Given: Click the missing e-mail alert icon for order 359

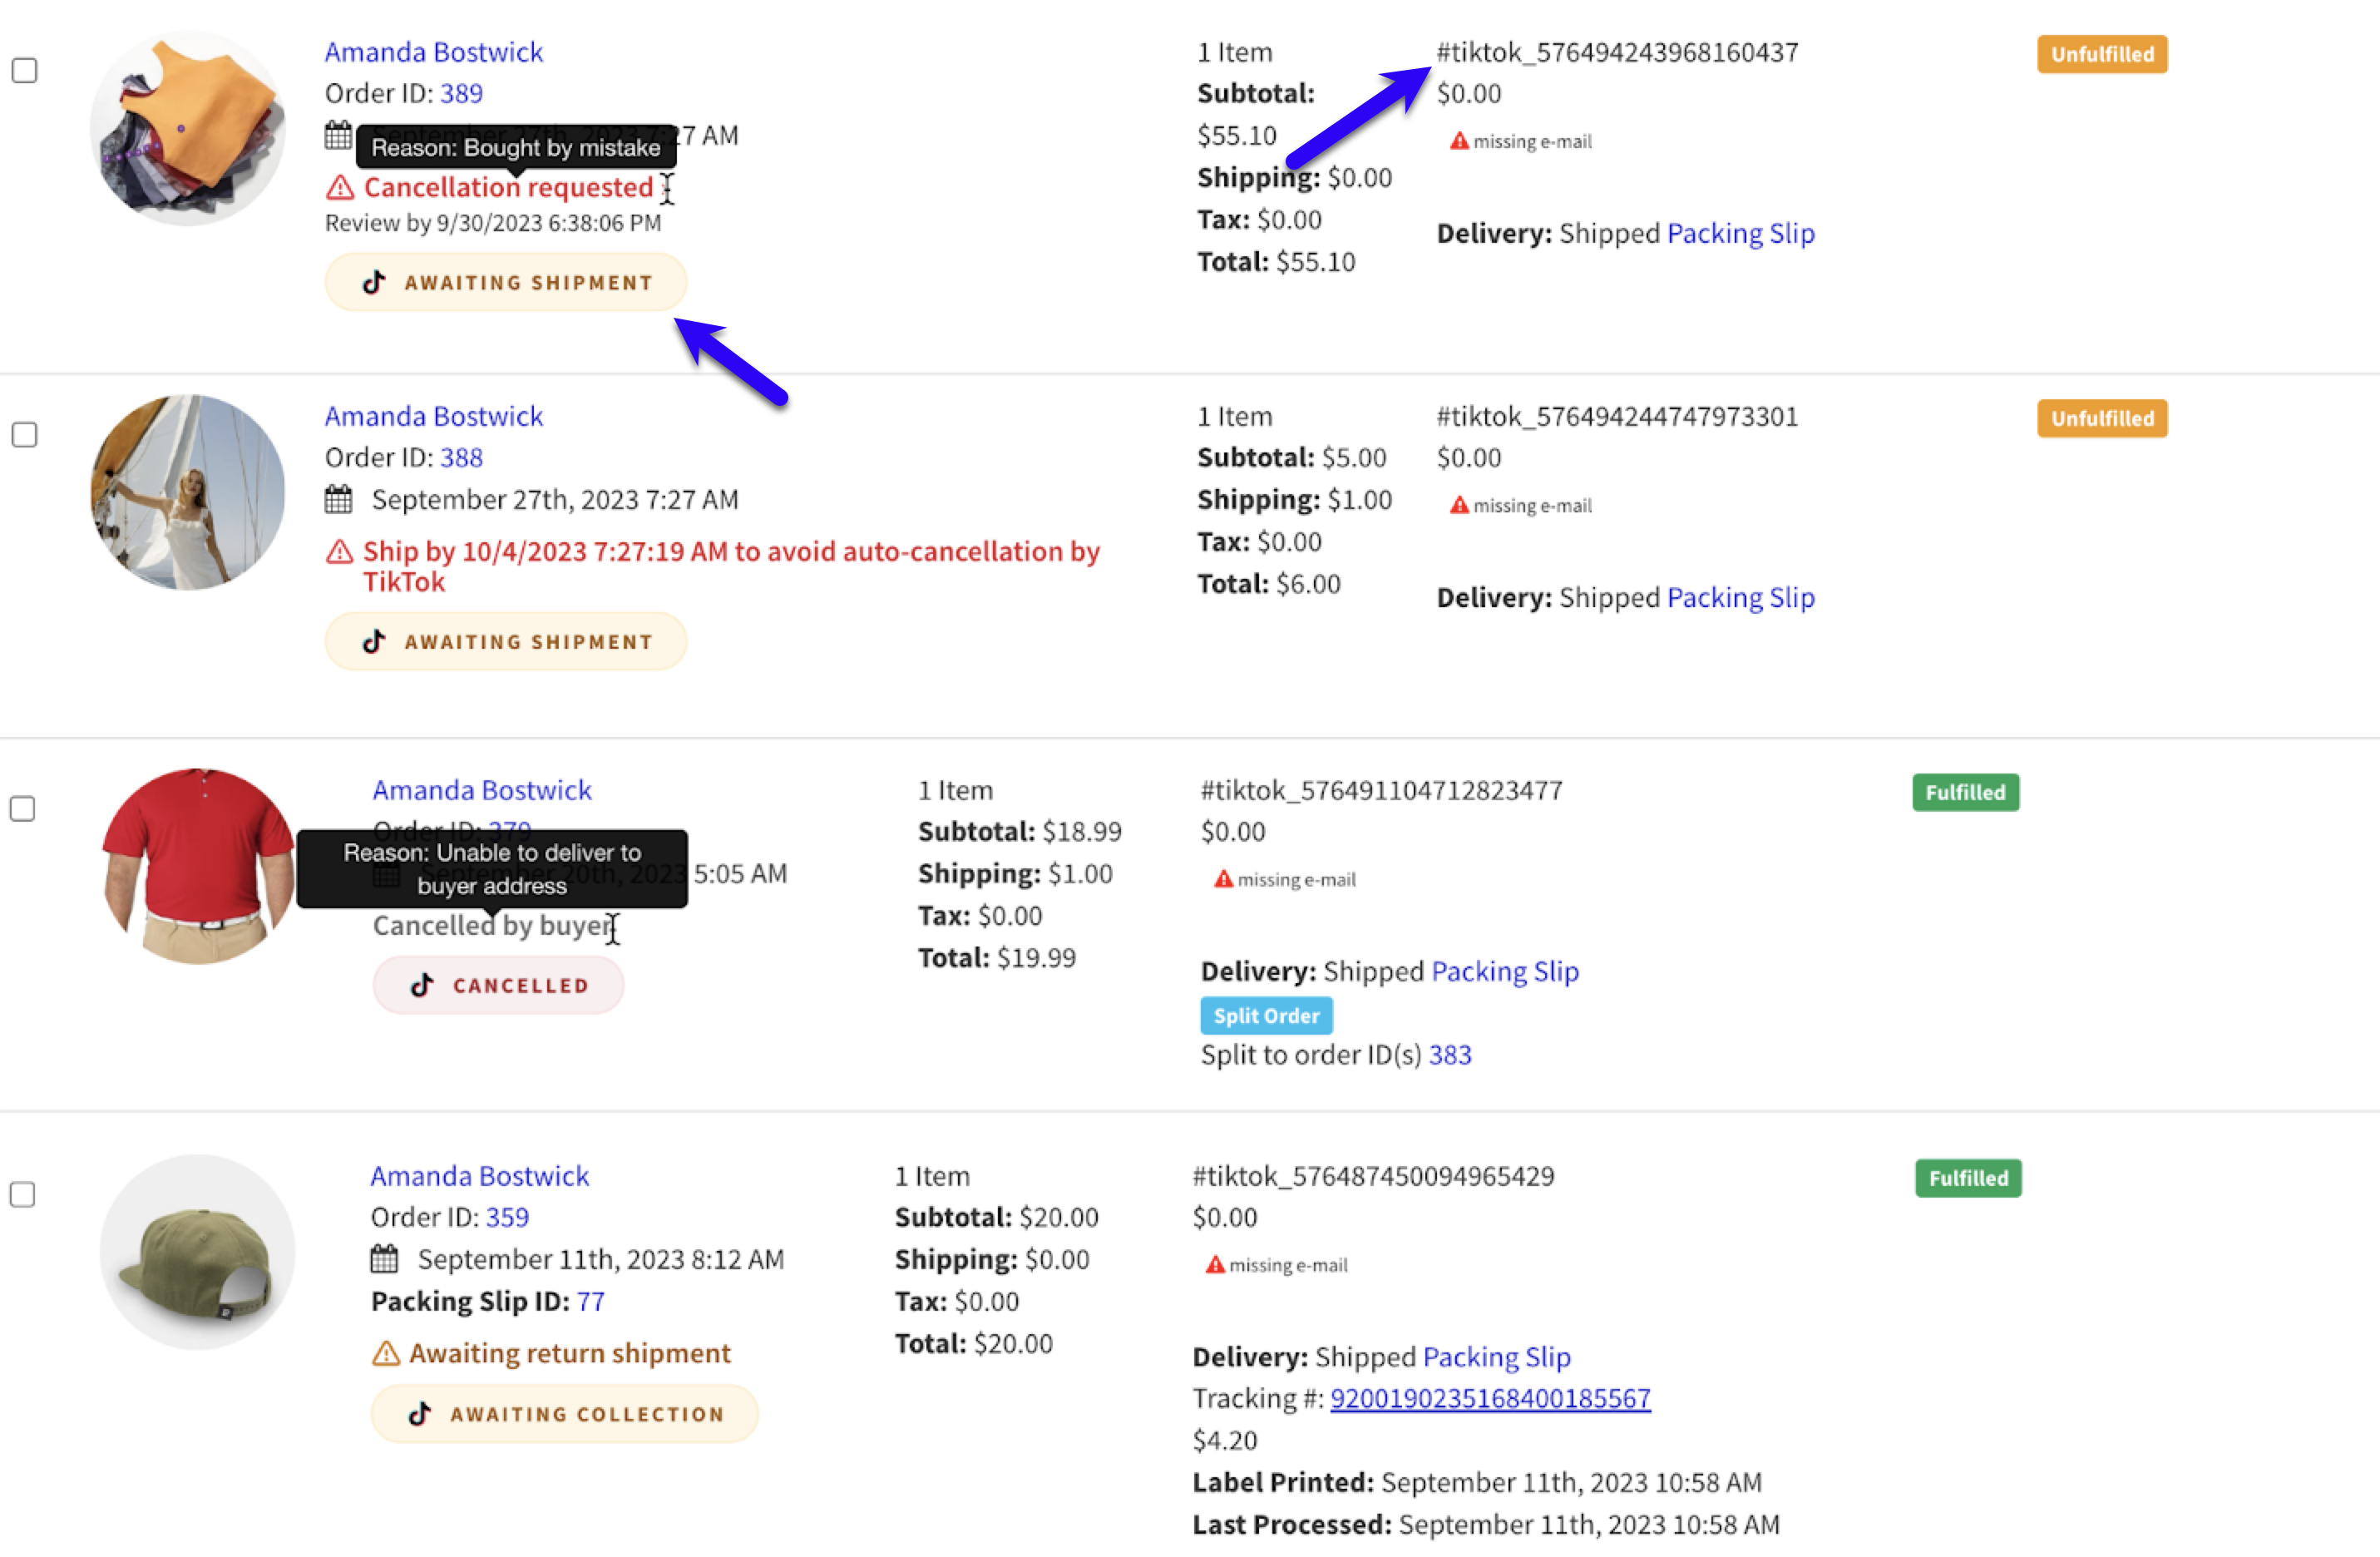Looking at the screenshot, I should coord(1214,1265).
